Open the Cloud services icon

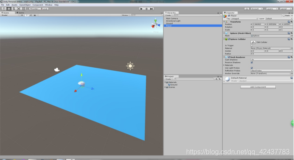point(246,9)
